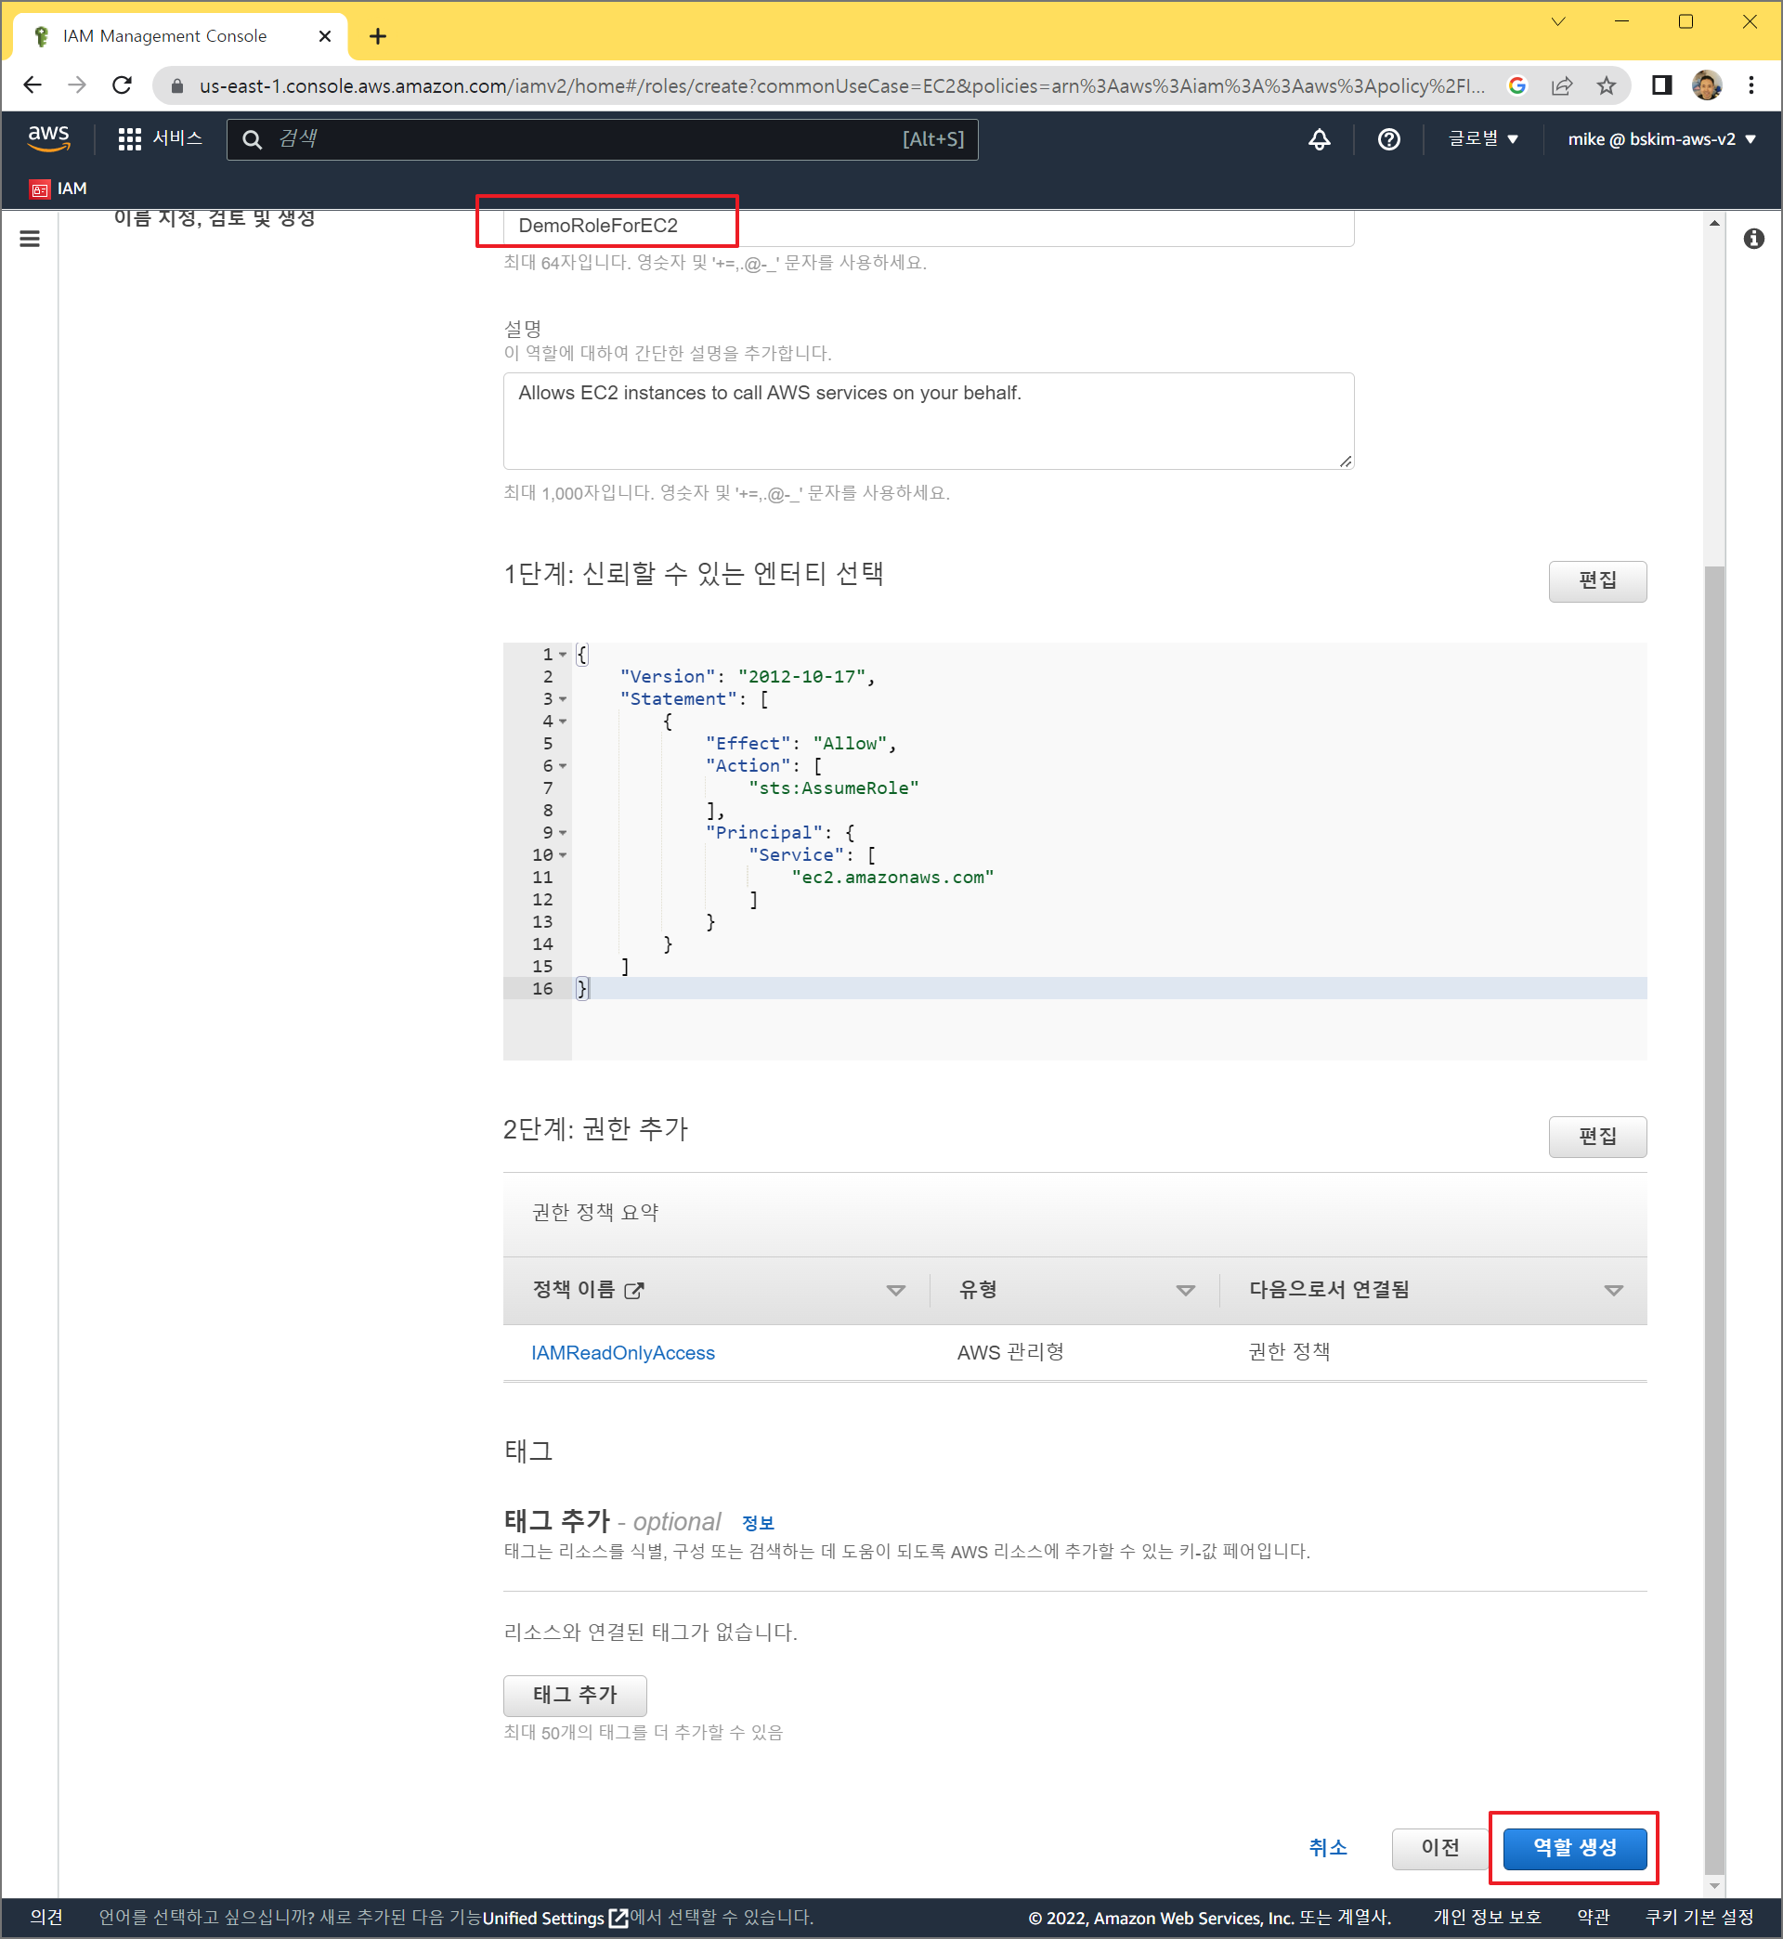The image size is (1783, 1939).
Task: Collapse the Statement fold arrow on line 3
Action: (x=564, y=699)
